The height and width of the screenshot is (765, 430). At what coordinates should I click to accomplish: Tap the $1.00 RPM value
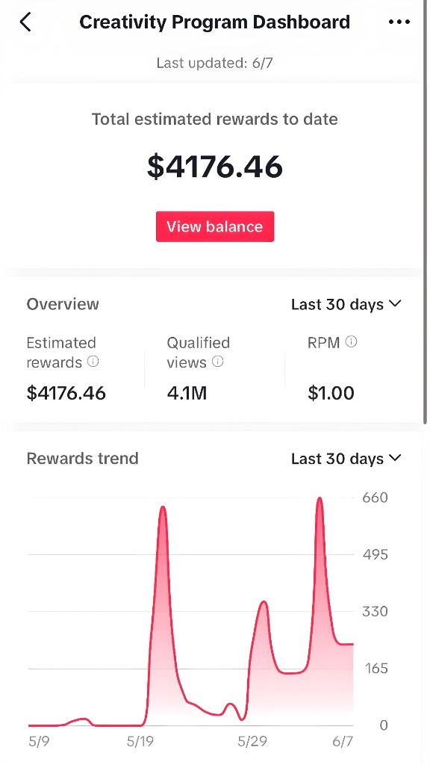pyautogui.click(x=331, y=393)
